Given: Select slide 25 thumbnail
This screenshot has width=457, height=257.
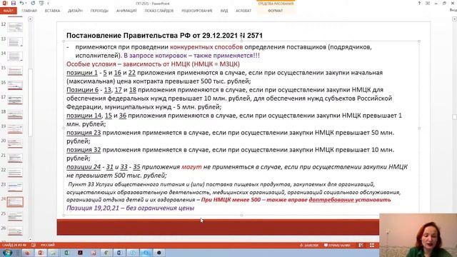Looking at the screenshot, I should (15, 216).
